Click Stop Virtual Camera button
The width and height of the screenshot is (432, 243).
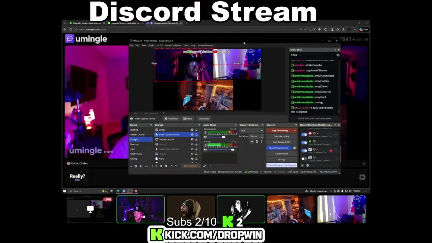point(279,148)
